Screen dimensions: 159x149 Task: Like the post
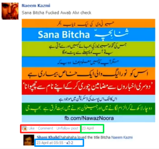[32, 128]
